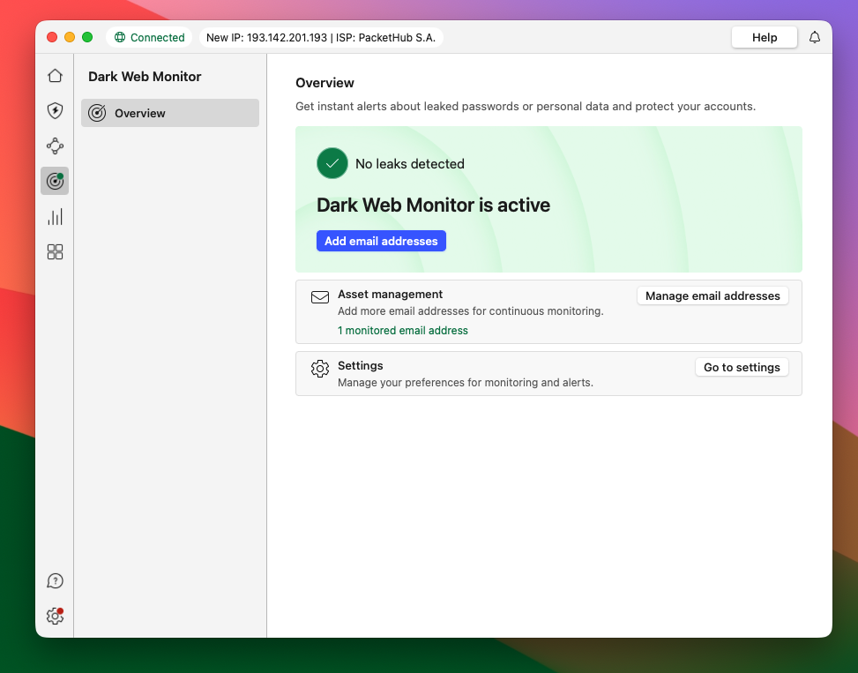
Task: Click the gear icon beside Settings row
Action: [320, 369]
